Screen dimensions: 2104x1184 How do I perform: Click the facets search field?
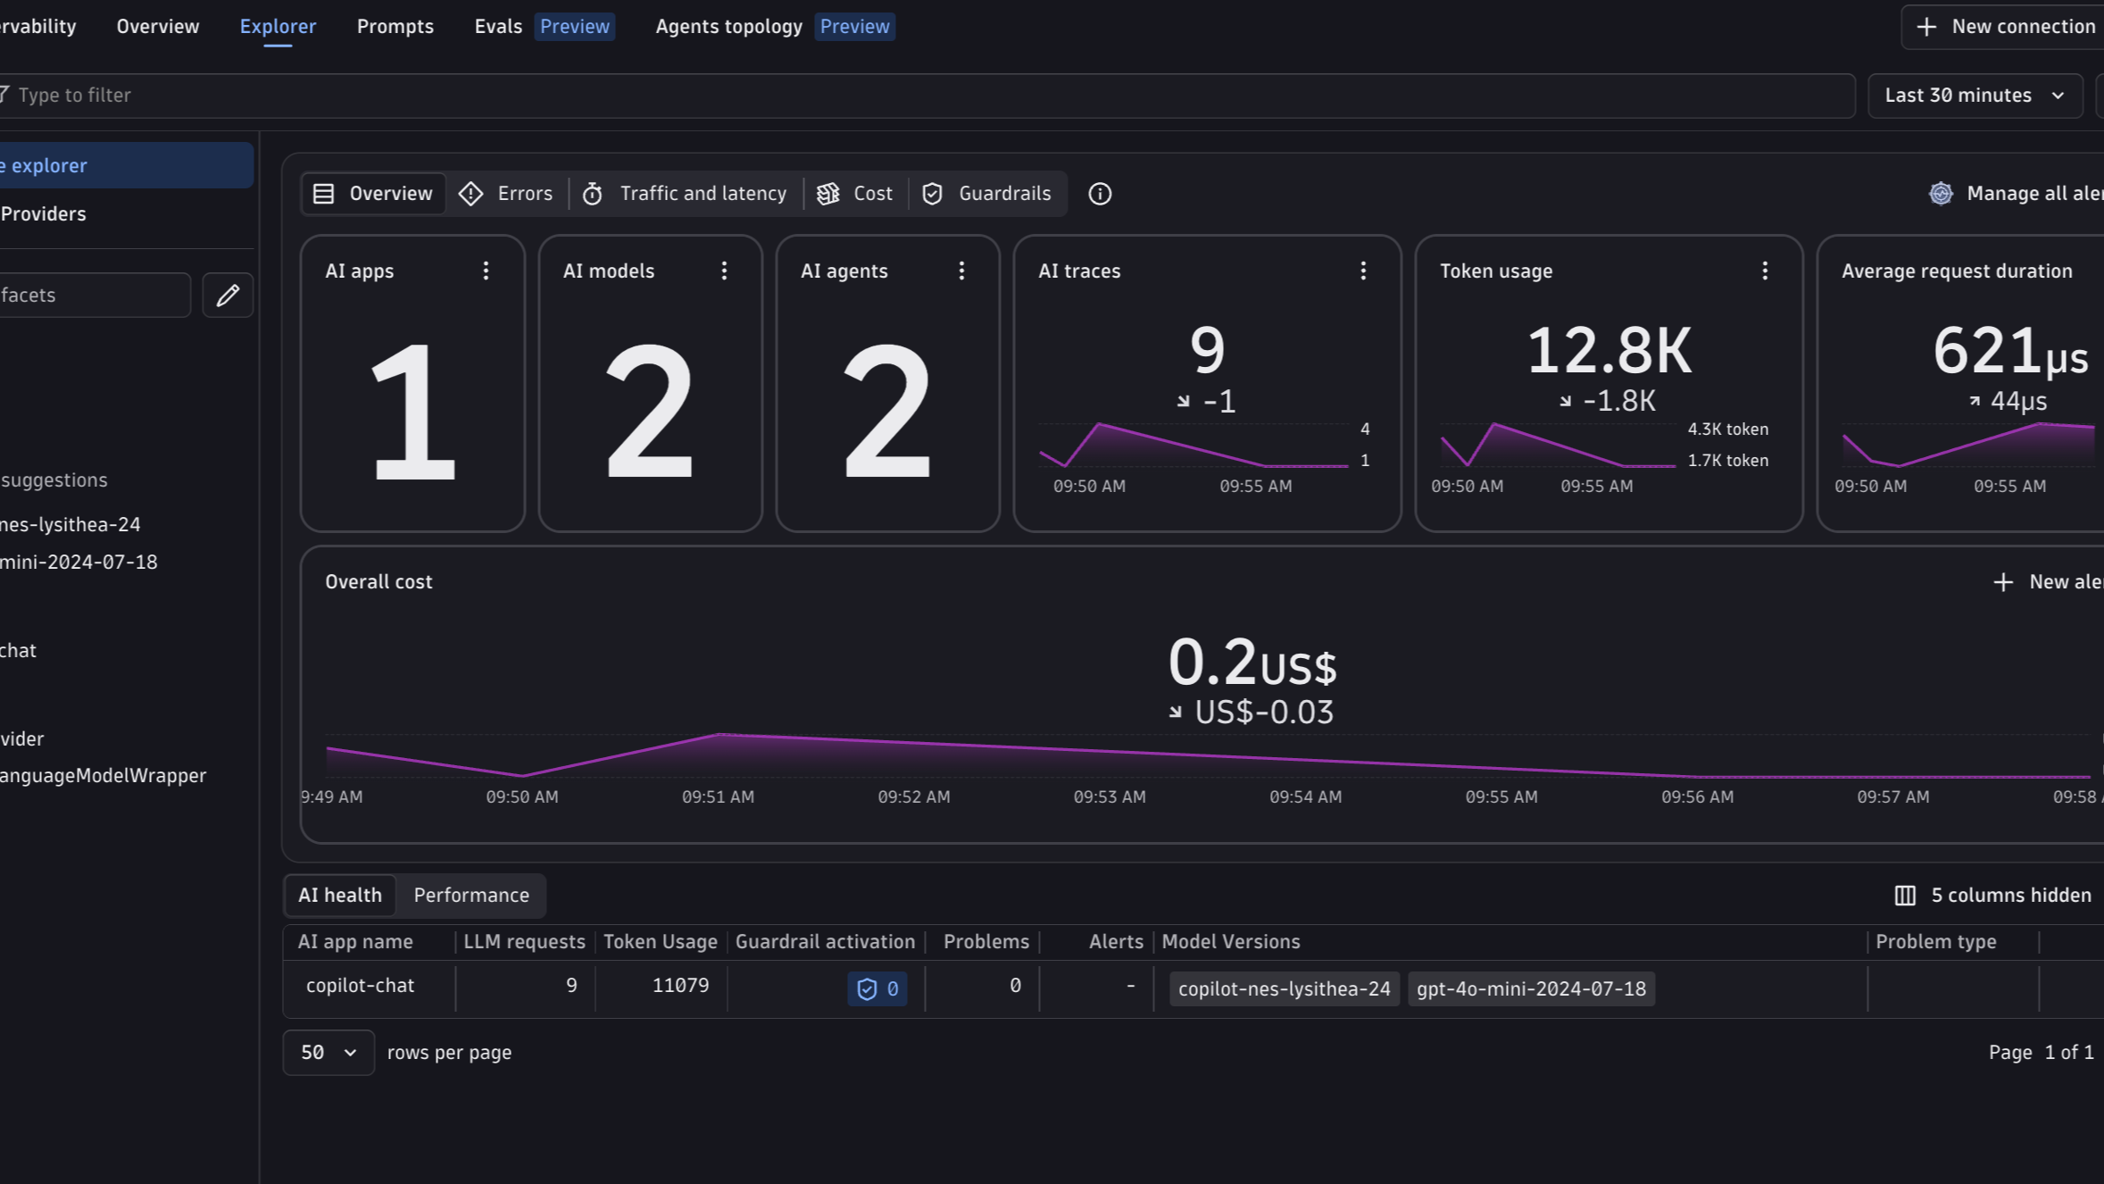[x=94, y=295]
